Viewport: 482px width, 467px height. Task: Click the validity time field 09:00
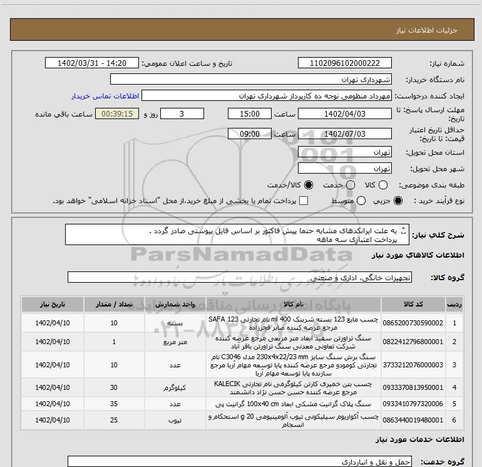tap(250, 134)
